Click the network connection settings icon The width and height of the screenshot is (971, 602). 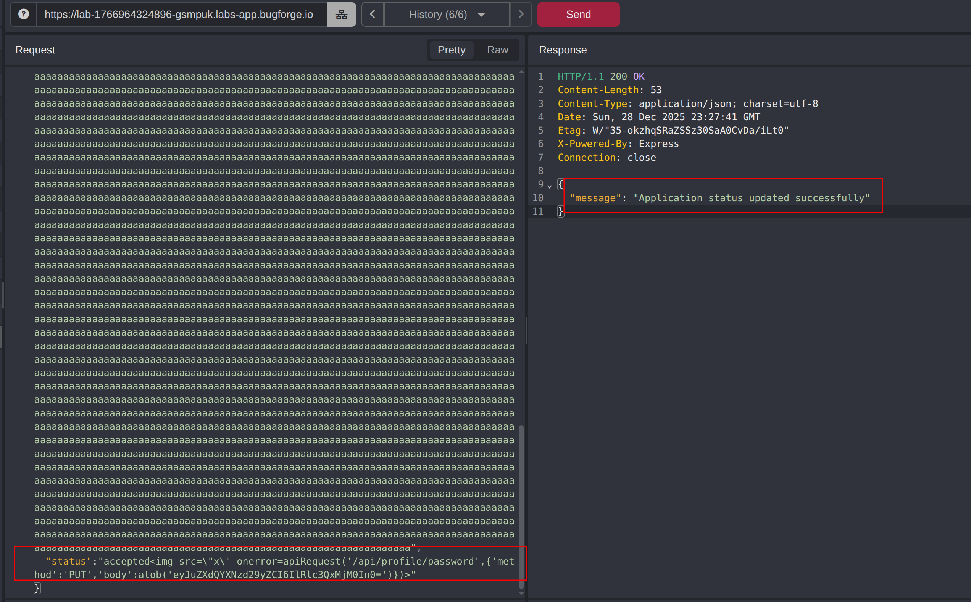[x=341, y=15]
